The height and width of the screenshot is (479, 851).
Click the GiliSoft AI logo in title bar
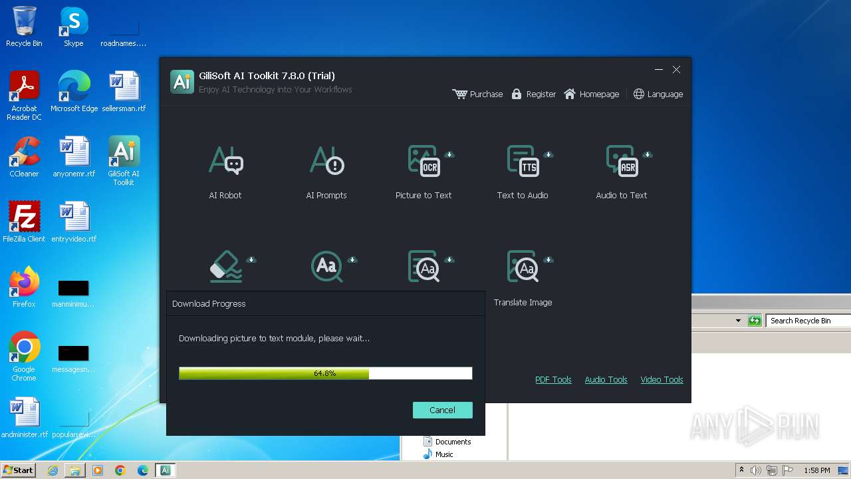pyautogui.click(x=182, y=81)
